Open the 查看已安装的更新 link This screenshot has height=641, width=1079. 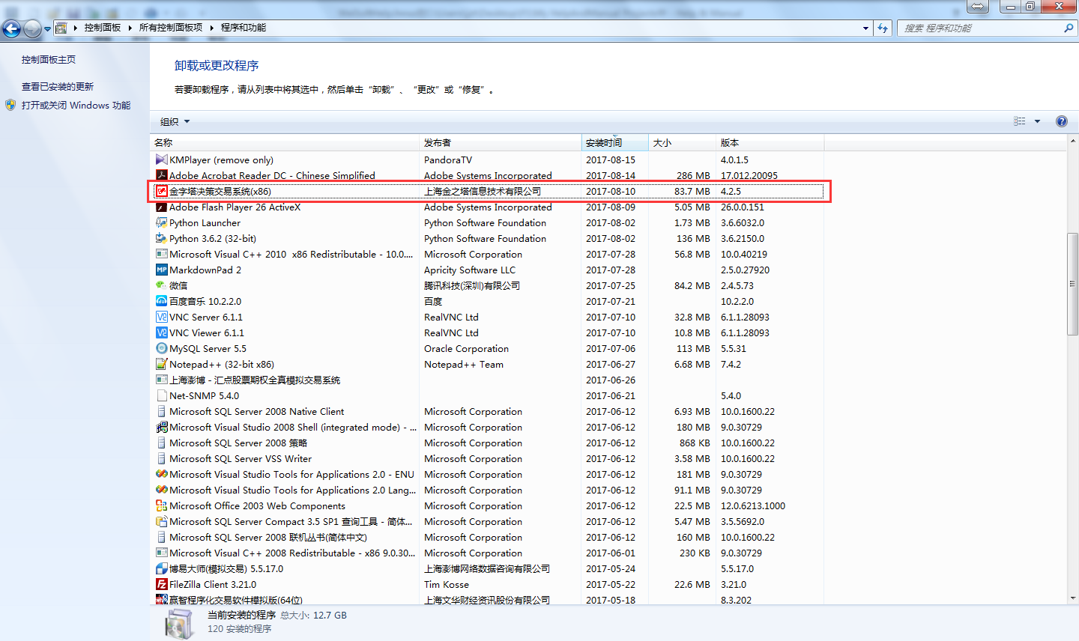[x=58, y=87]
